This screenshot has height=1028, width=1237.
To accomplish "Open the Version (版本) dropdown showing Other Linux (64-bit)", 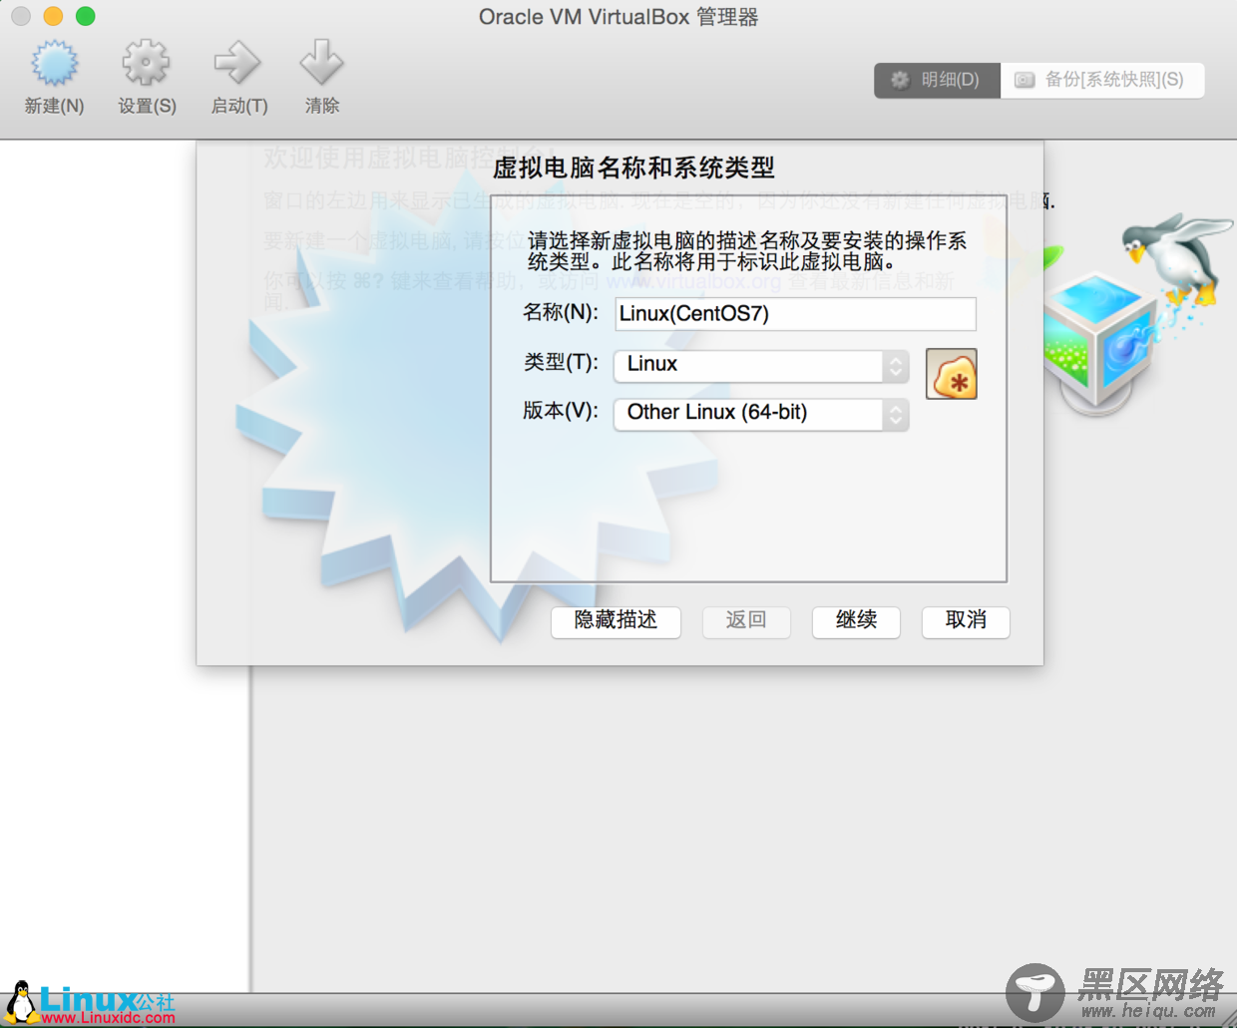I will tap(761, 413).
